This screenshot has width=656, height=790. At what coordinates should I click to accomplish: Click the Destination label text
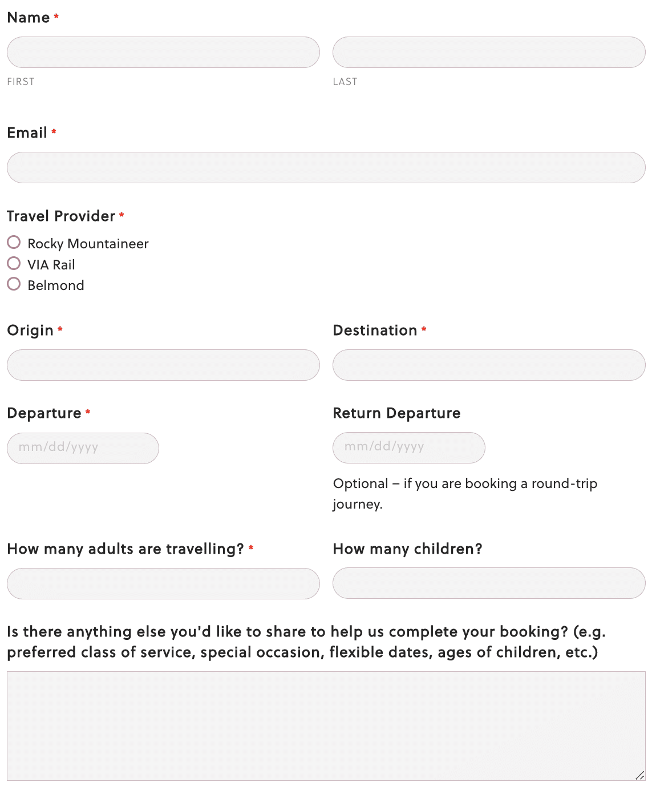tap(375, 330)
